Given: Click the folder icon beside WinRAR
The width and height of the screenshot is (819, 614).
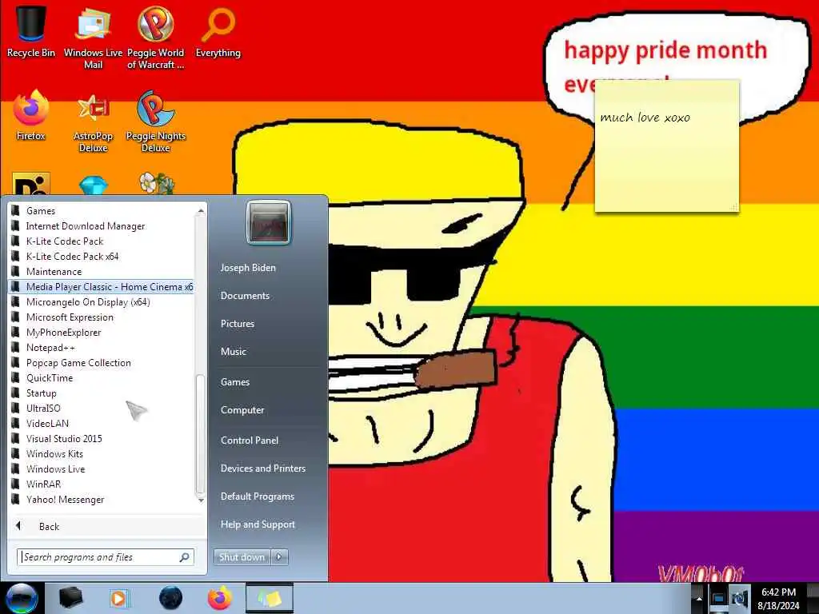Looking at the screenshot, I should tap(16, 484).
